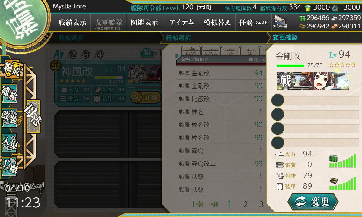The height and width of the screenshot is (217, 362).
Task: Open the 工廠 (Factory) side menu icon
Action: click(x=10, y=166)
